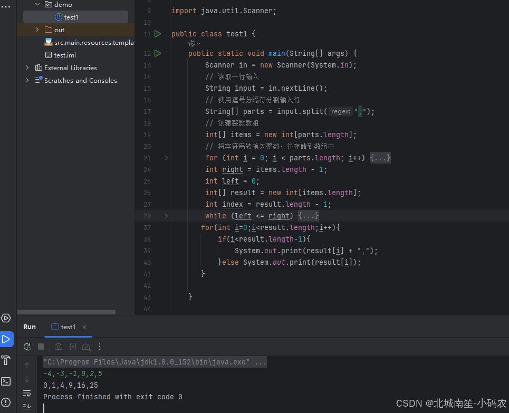Click the Up the Stack Trace arrow

[x=27, y=366]
